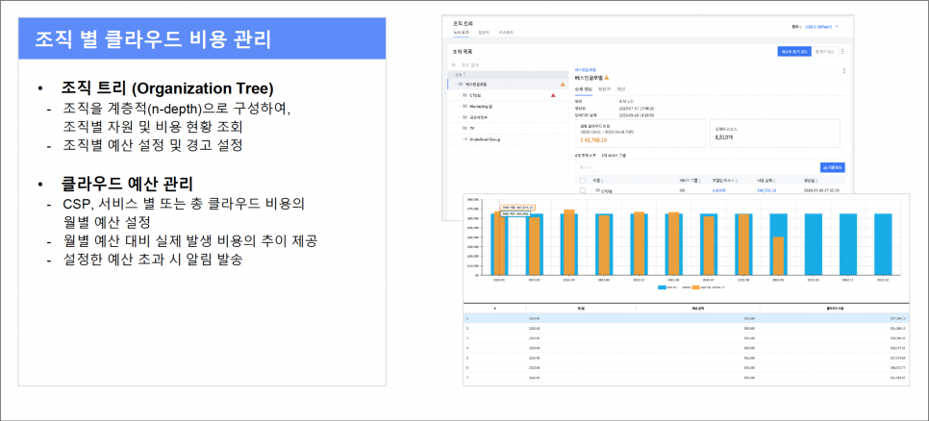This screenshot has width=929, height=421.
Task: Click the blue view-mode button in 조직 목록 header
Action: pyautogui.click(x=794, y=52)
